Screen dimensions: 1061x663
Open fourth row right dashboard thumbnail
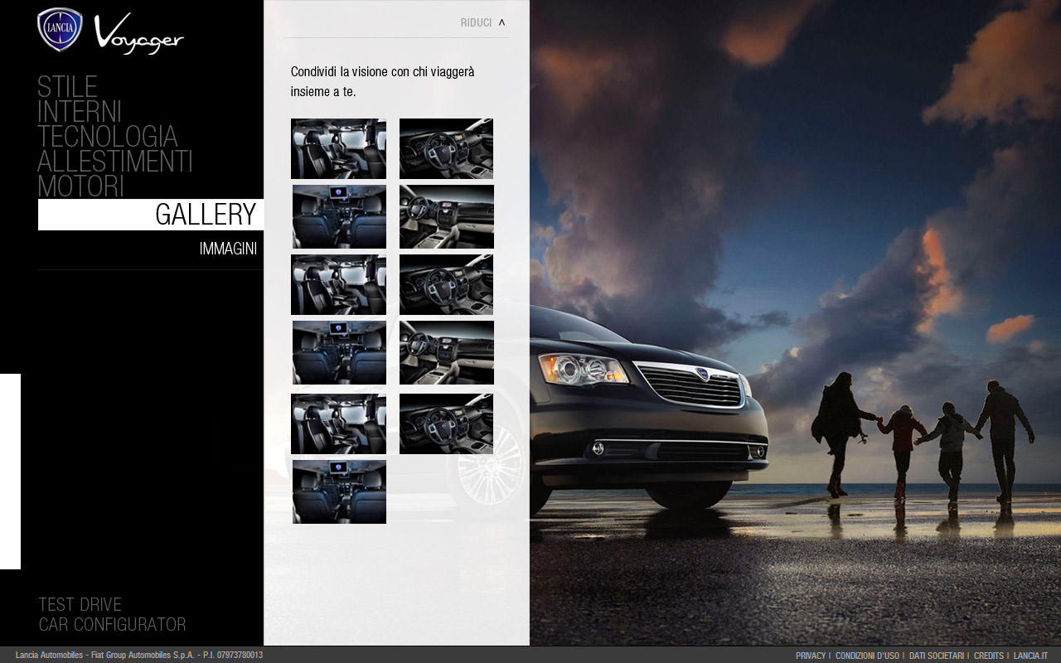(x=447, y=352)
